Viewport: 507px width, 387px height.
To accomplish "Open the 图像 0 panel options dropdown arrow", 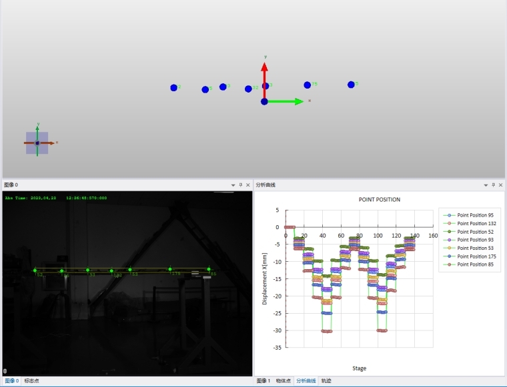I will pos(233,185).
